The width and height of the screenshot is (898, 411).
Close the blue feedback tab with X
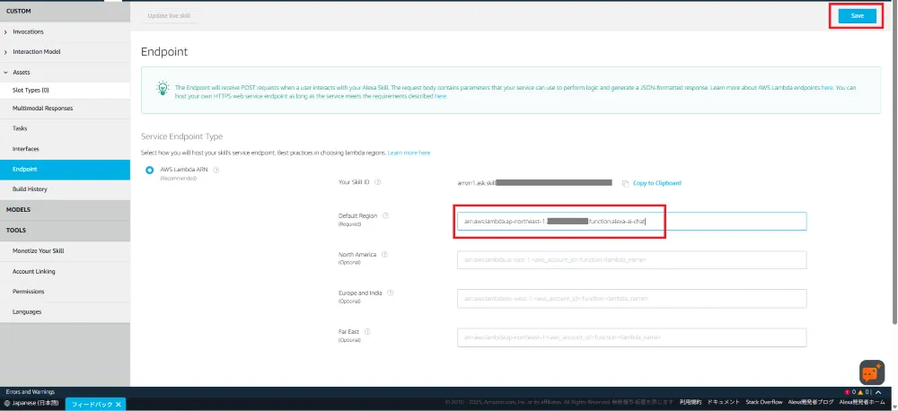[x=119, y=404]
